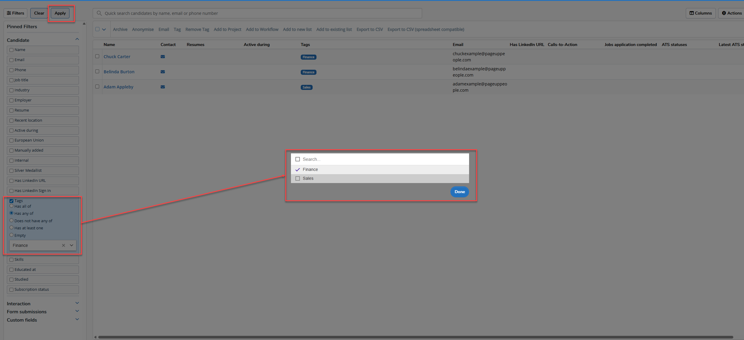This screenshot has height=340, width=744.
Task: Choose the 'Has at least one' option
Action: pos(12,228)
